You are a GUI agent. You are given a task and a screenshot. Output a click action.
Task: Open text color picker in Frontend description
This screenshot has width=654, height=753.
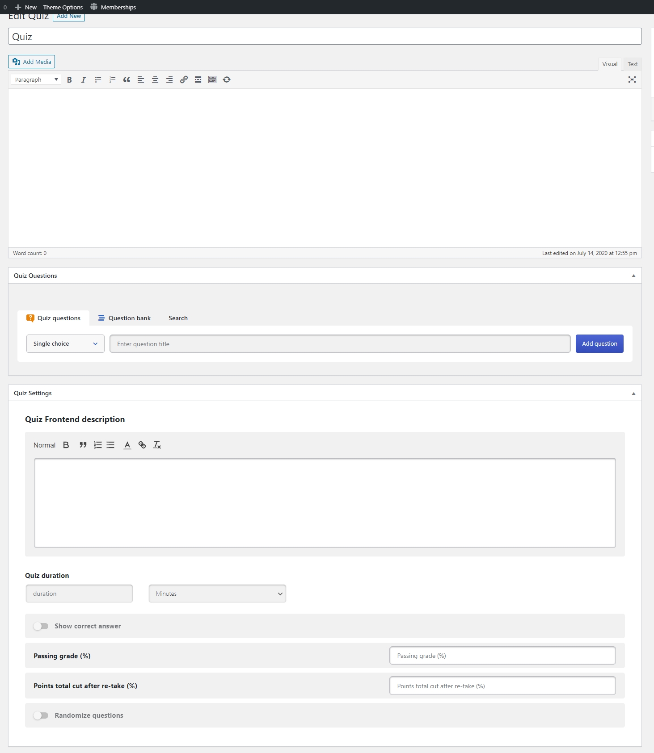point(127,445)
